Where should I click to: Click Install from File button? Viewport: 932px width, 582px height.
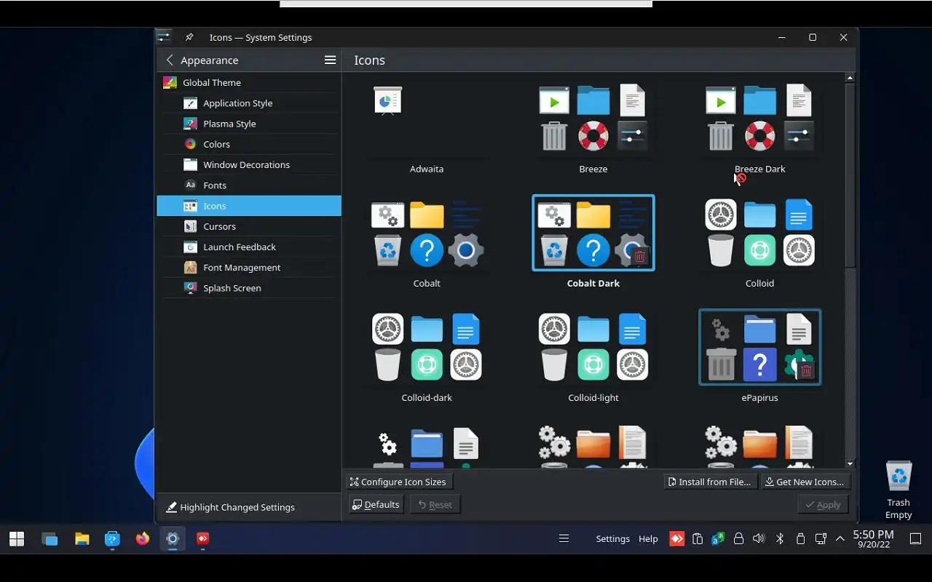(x=708, y=482)
